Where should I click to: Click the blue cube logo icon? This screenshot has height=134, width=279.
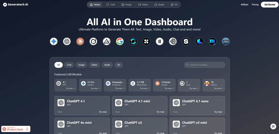click(x=199, y=41)
